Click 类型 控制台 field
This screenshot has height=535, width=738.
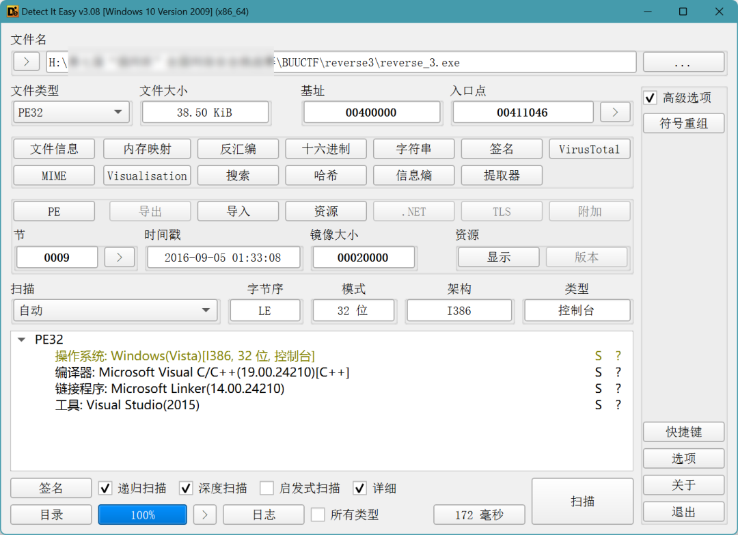pyautogui.click(x=577, y=310)
